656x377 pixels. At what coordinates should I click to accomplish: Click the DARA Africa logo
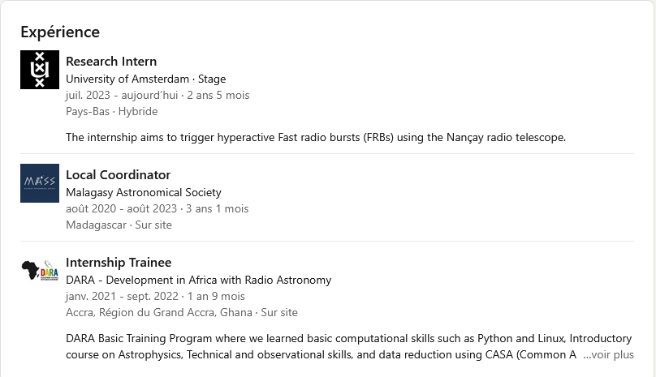click(x=40, y=271)
